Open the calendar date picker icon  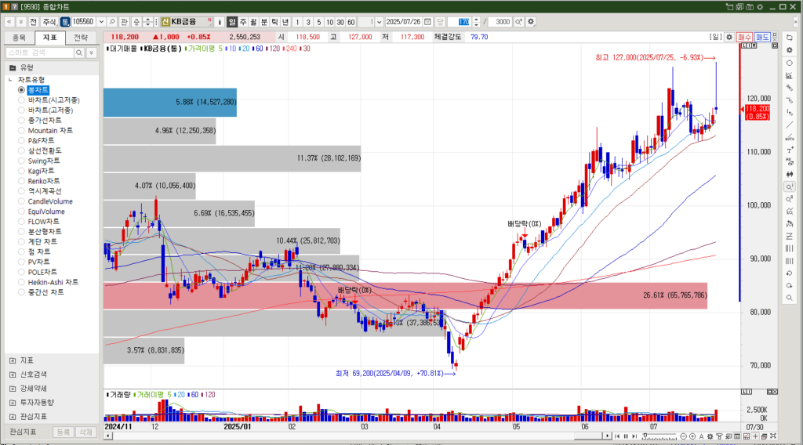pos(427,22)
